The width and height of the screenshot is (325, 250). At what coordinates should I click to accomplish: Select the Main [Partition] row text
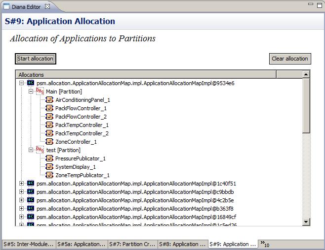(64, 92)
